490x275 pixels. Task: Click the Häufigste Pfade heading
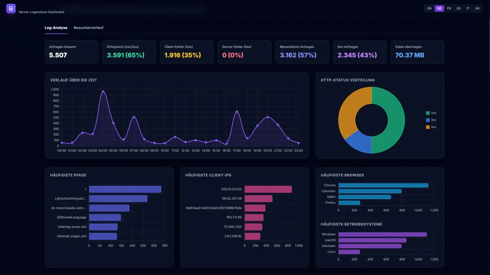coord(68,176)
